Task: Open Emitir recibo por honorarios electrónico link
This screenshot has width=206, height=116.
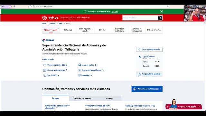Action: click(57, 107)
